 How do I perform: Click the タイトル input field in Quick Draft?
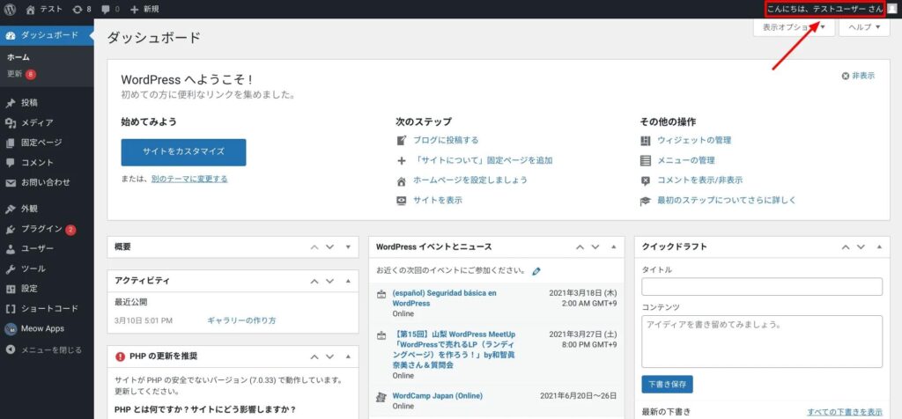762,287
